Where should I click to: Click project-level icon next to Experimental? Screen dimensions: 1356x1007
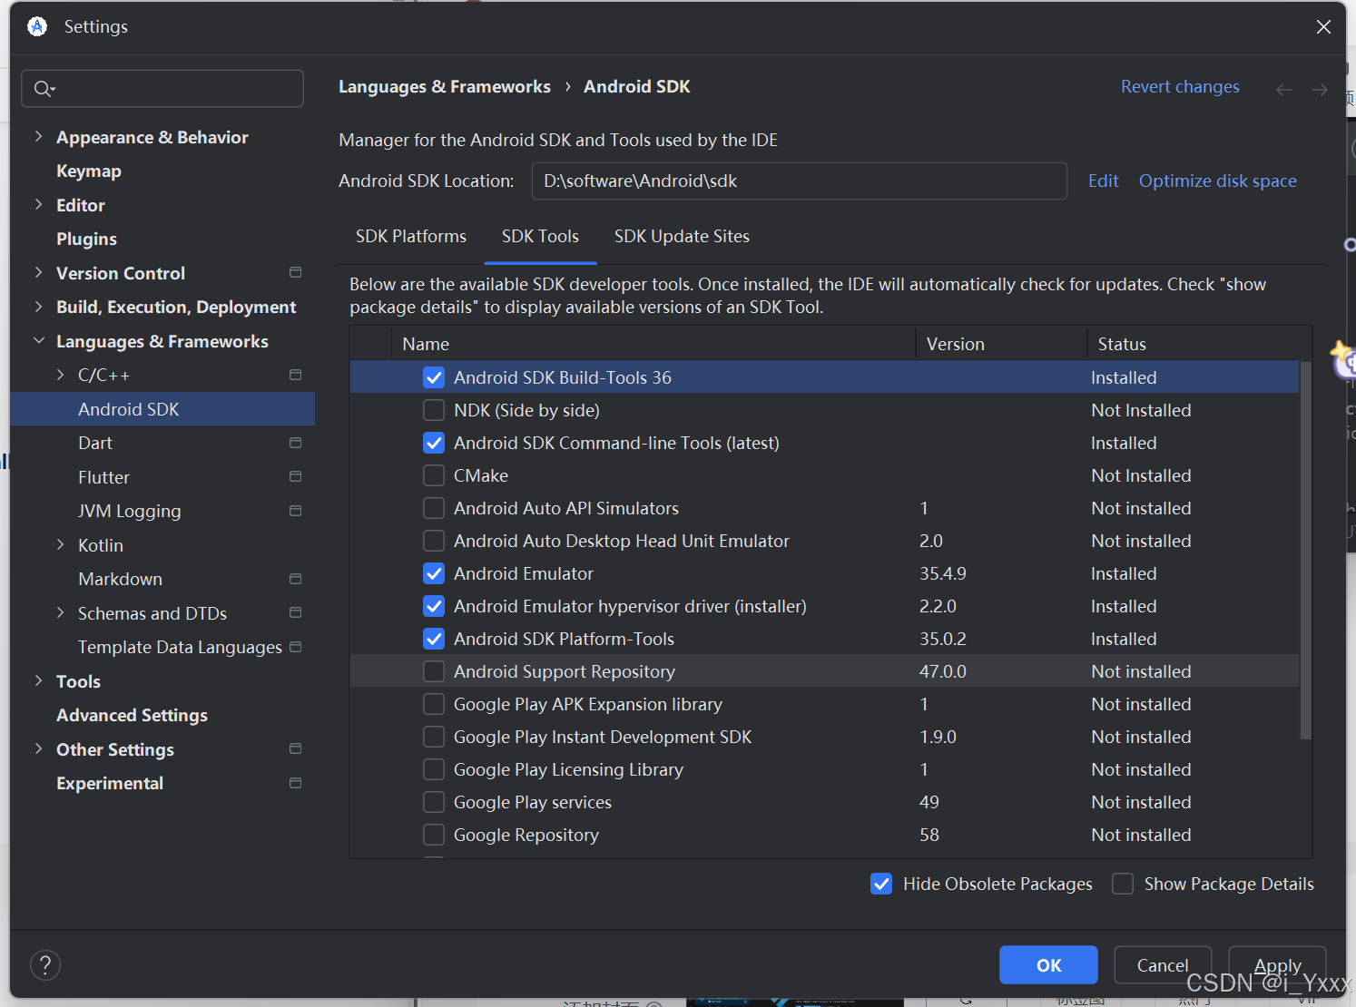pyautogui.click(x=295, y=783)
